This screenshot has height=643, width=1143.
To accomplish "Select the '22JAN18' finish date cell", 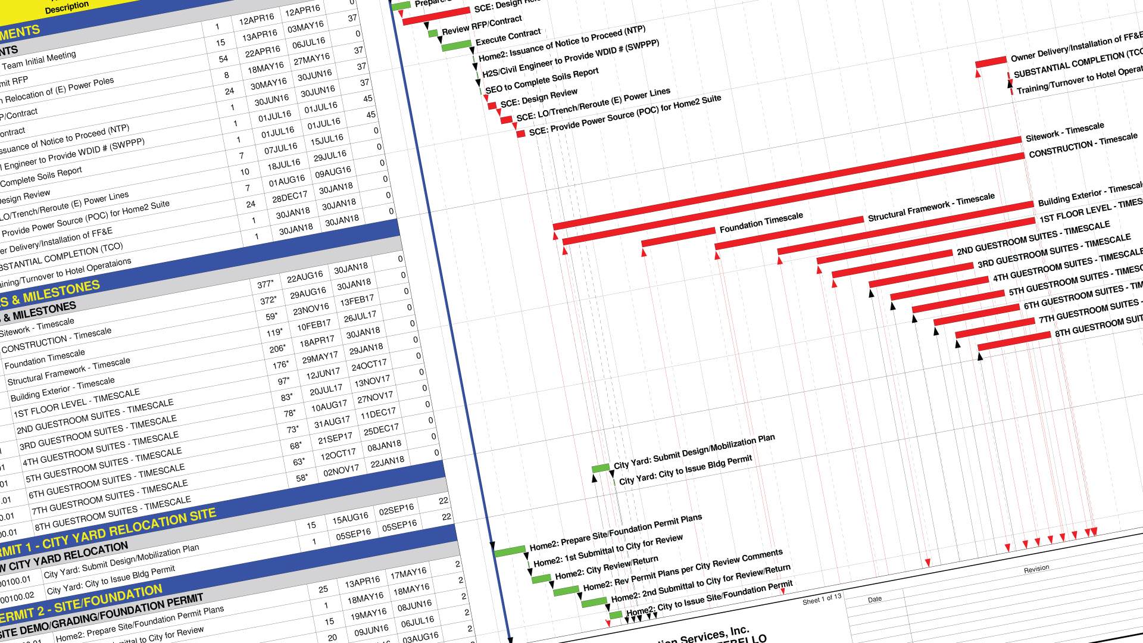I will (388, 462).
